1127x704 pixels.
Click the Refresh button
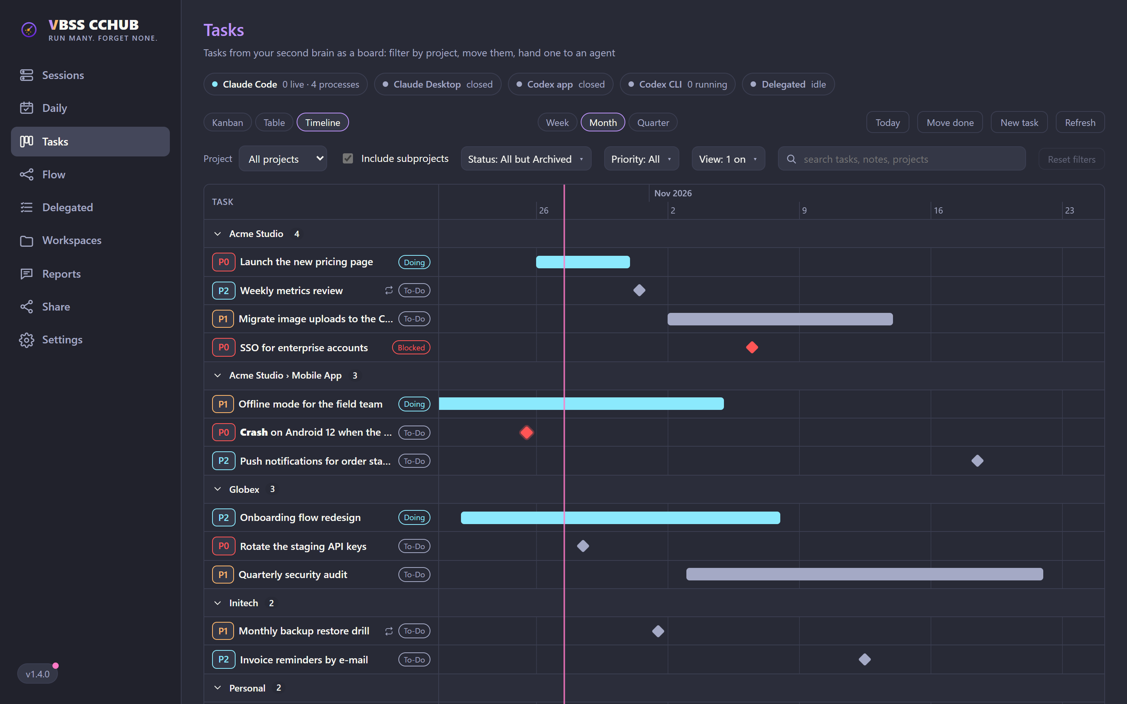pyautogui.click(x=1080, y=122)
